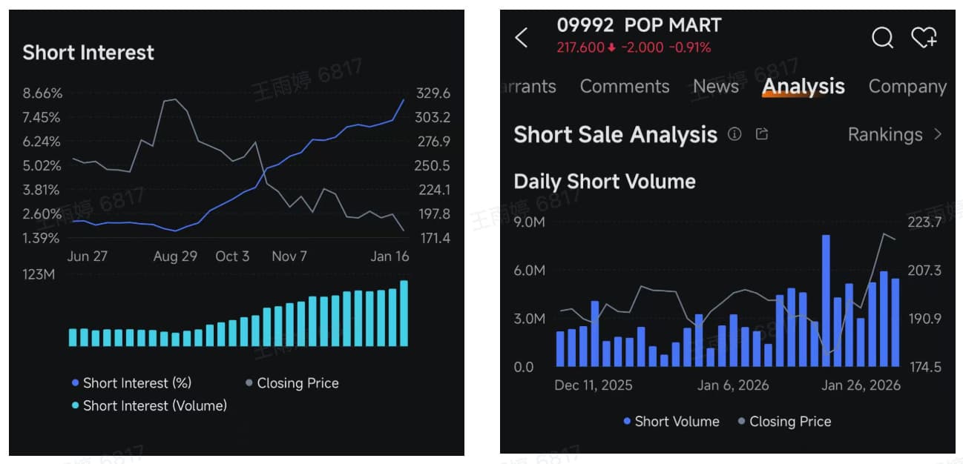Open the Rankings page

pyautogui.click(x=886, y=134)
